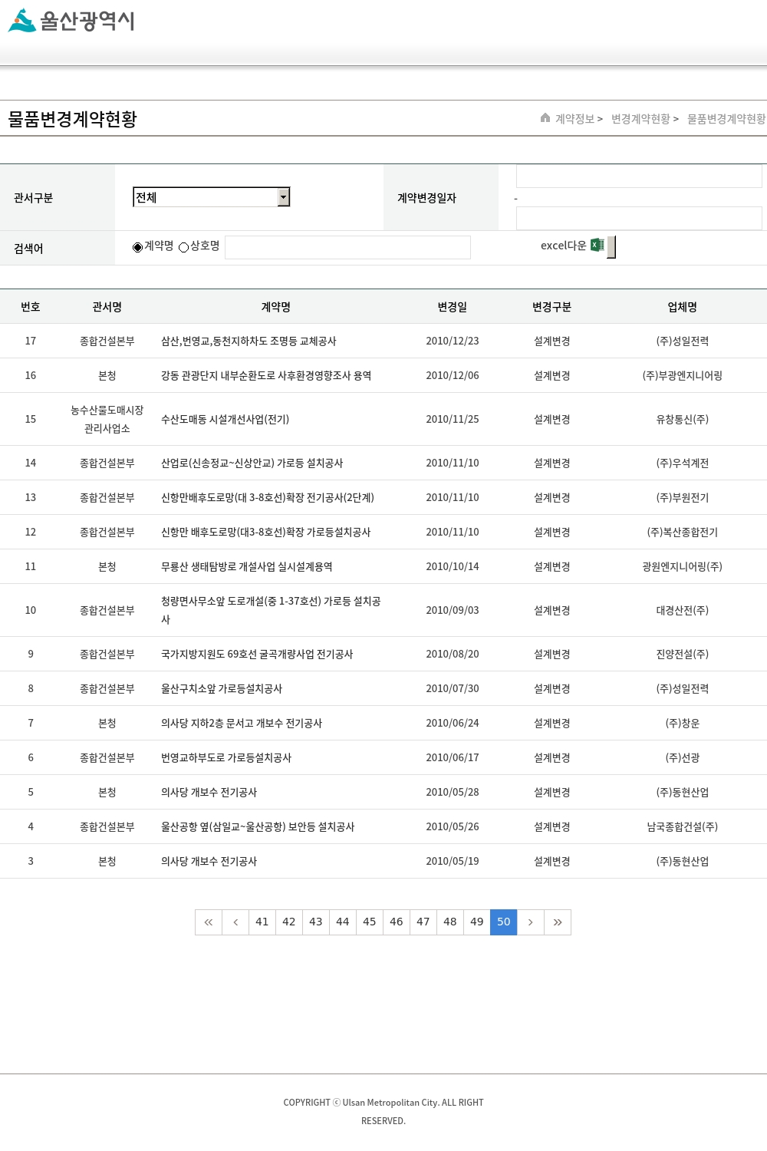Open the 관서구분 dropdown showing 전체
The height and width of the screenshot is (1151, 767).
211,197
